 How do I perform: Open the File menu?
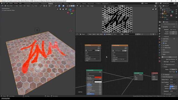4,4
